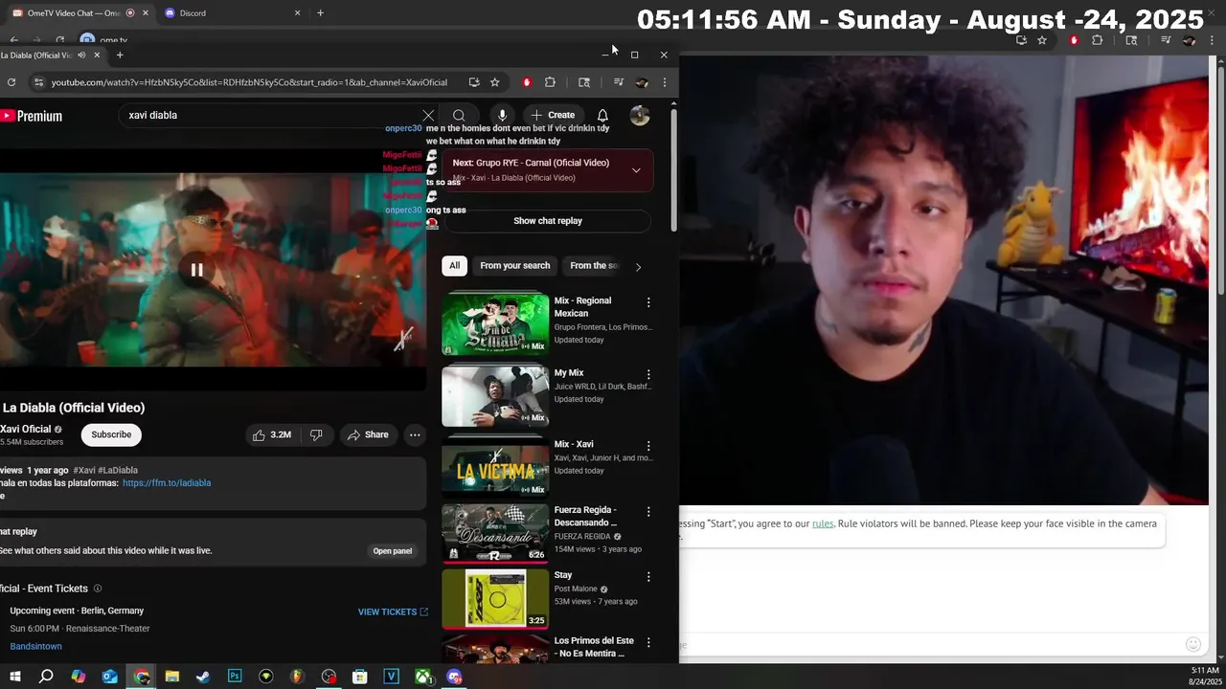The width and height of the screenshot is (1226, 689).
Task: Open La Victima Mix - Xavi thumbnail
Action: point(495,467)
